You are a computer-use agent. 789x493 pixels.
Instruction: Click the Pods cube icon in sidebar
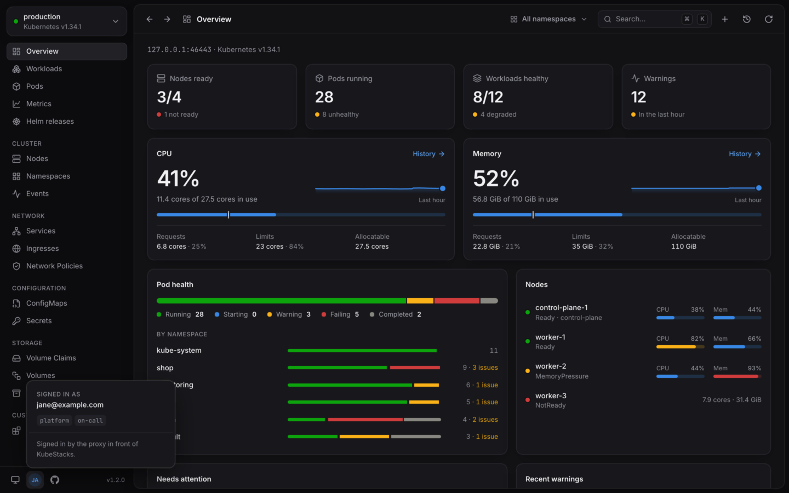coord(16,87)
